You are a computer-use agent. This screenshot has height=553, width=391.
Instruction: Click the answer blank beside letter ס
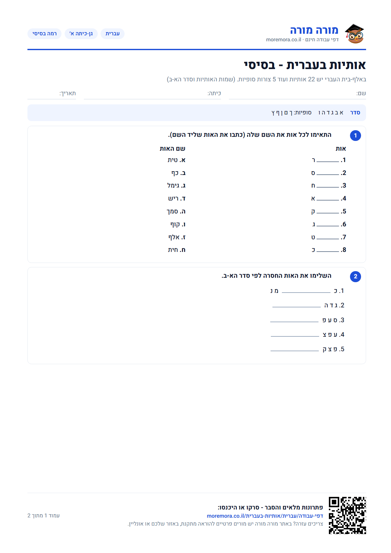pos(328,173)
